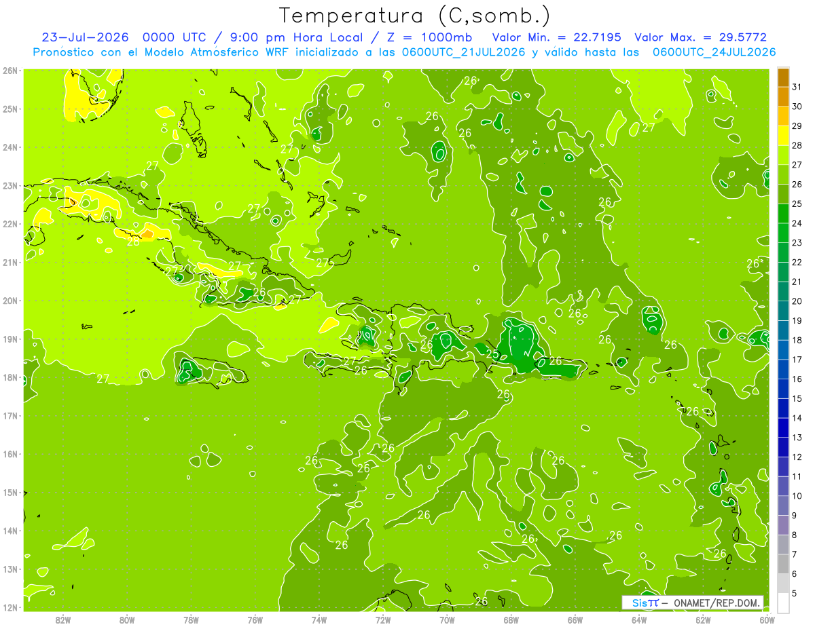
Task: Click the orange legend band between 30 and 31
Action: point(783,96)
